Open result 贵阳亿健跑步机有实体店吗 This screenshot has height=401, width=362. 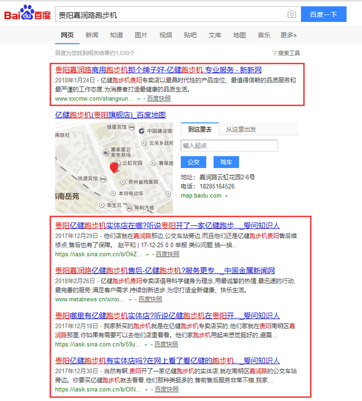coord(167,360)
